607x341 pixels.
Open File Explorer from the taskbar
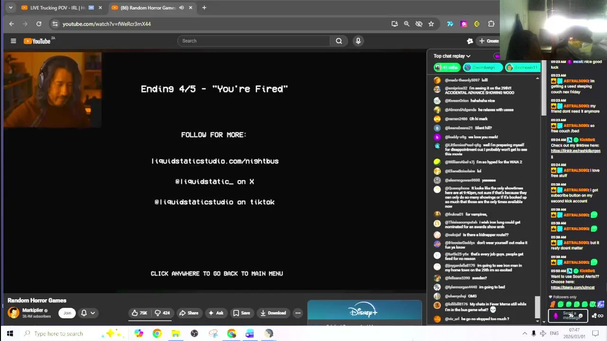[175, 333]
